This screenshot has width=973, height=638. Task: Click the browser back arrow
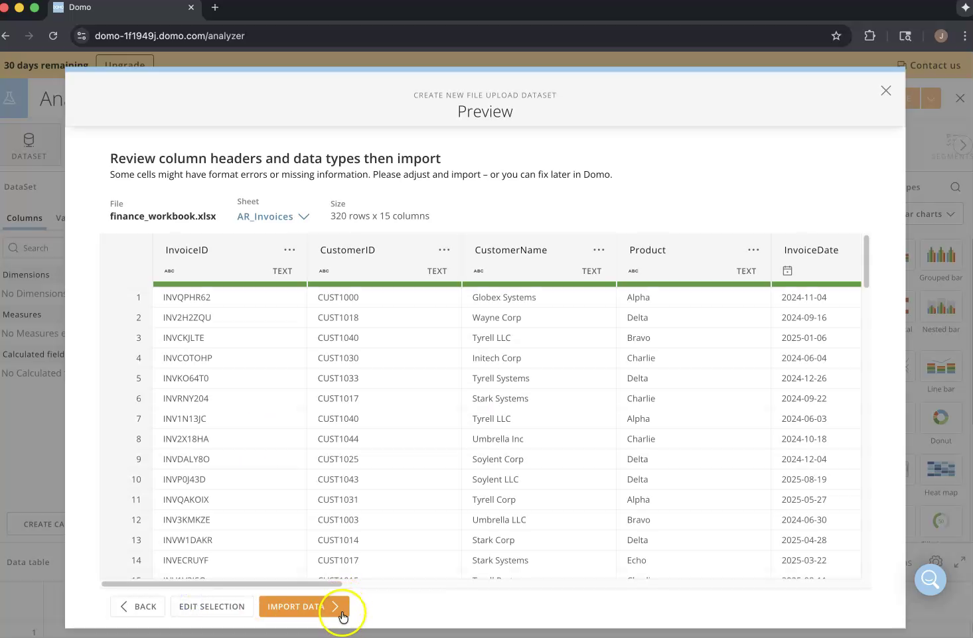coord(5,36)
